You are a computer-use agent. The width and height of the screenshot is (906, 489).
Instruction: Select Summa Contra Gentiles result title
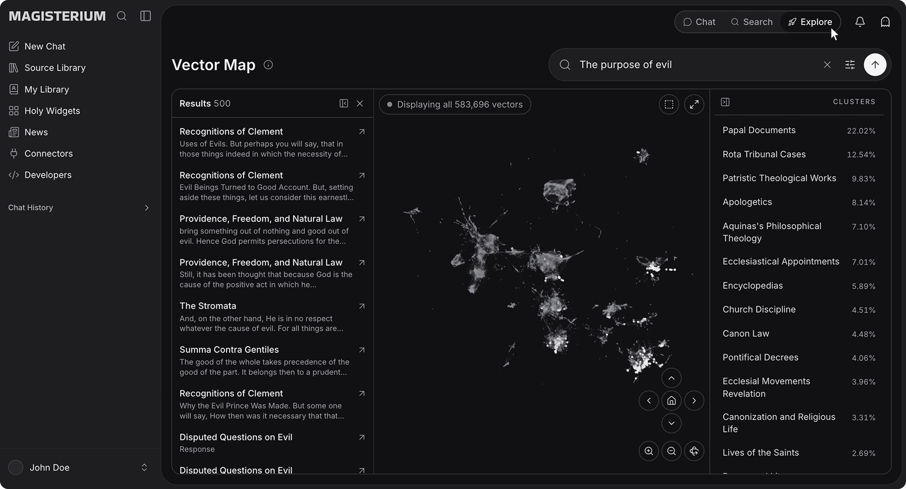[229, 350]
